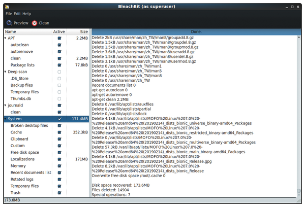Click 'Files deleted: 14904' line
The height and width of the screenshot is (207, 305).
click(x=110, y=190)
